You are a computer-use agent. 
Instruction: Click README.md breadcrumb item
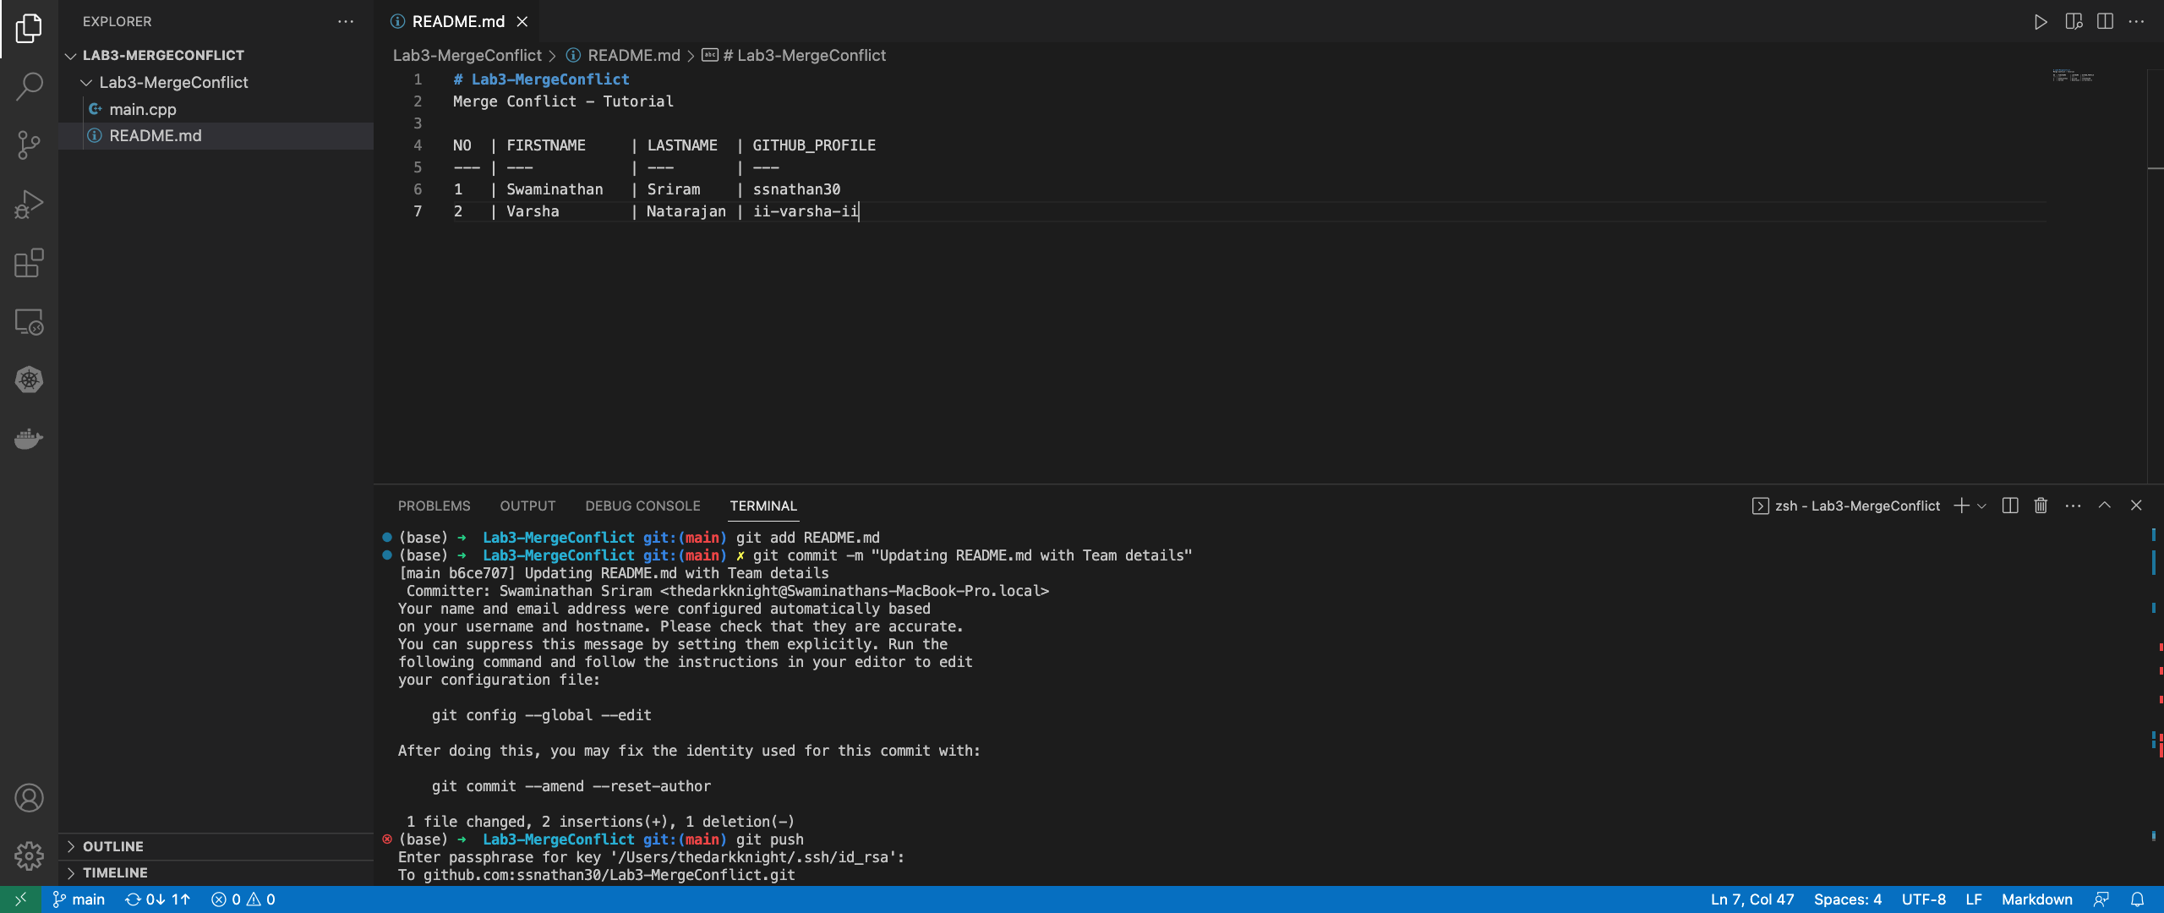click(624, 55)
